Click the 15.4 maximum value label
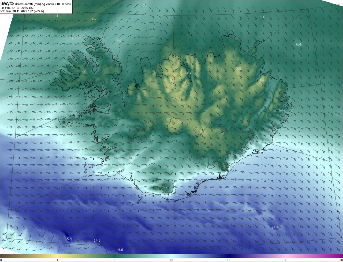 (x=69, y=239)
